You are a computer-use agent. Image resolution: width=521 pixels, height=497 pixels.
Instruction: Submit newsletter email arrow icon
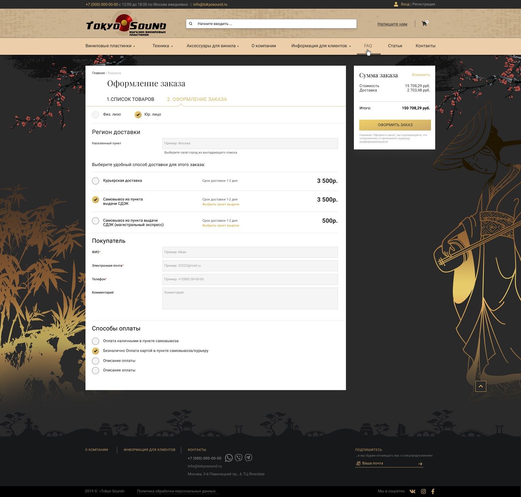420,464
